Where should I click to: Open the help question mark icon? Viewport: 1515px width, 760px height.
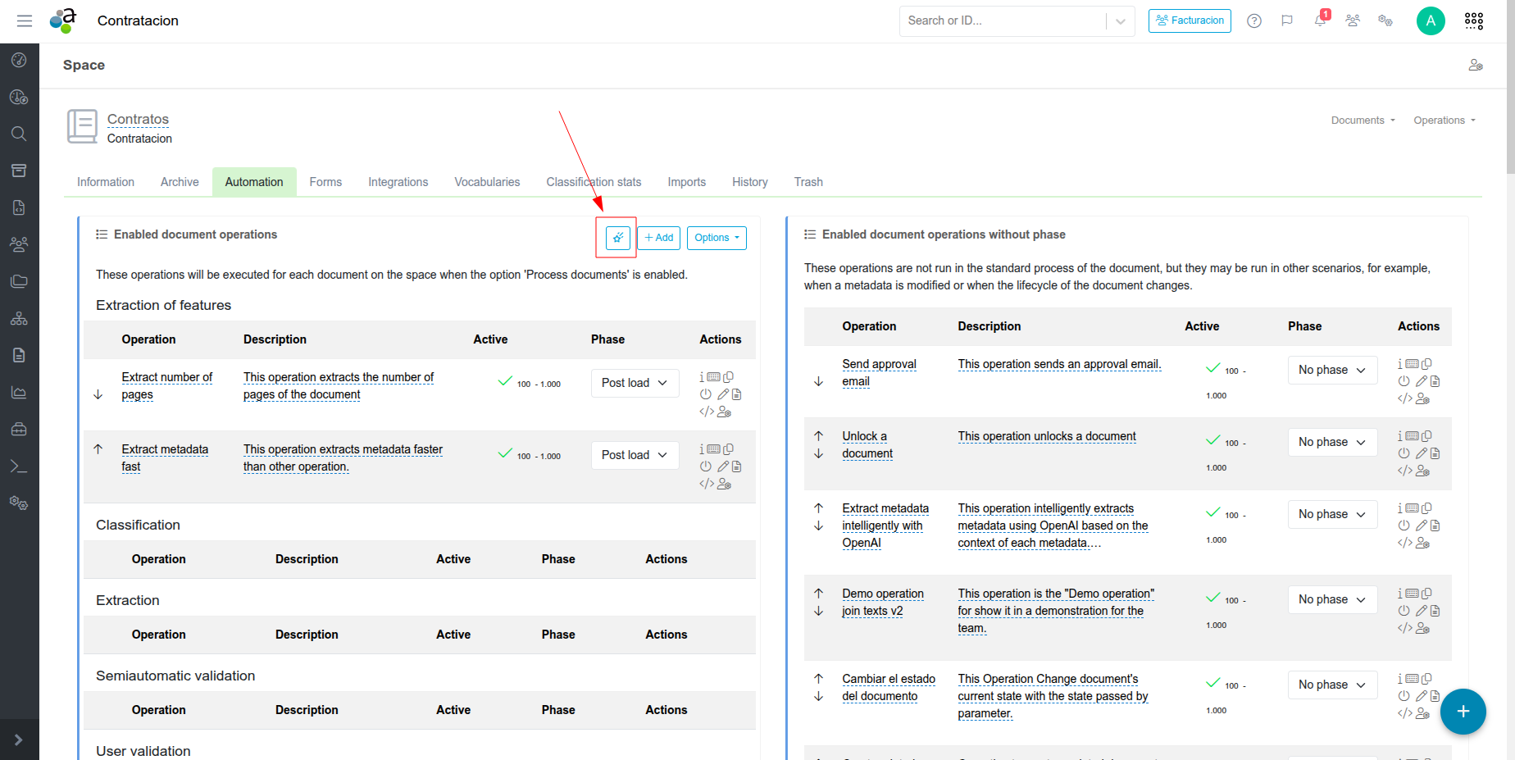click(1254, 20)
